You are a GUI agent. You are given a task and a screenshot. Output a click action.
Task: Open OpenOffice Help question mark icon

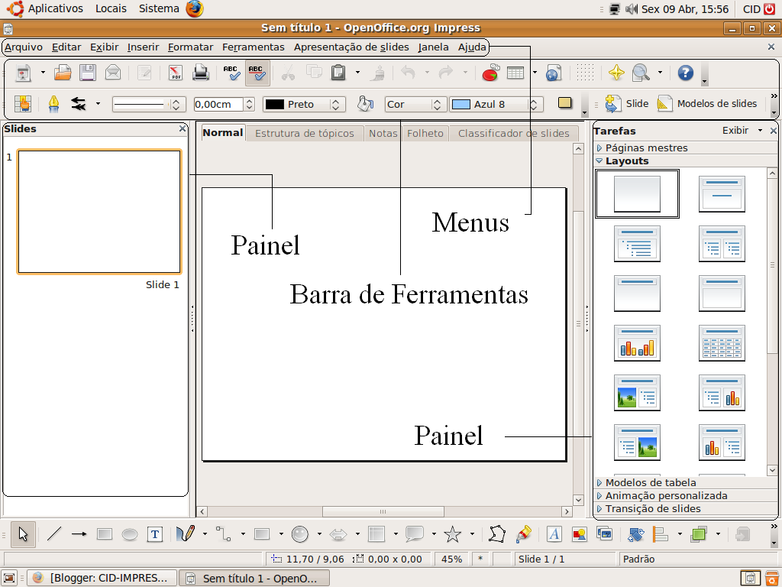coord(685,73)
